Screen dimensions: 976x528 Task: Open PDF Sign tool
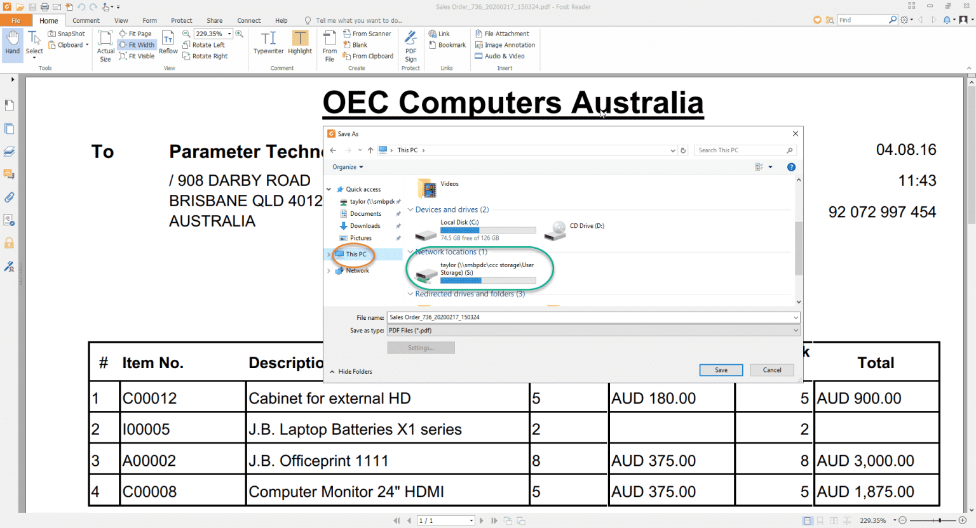(410, 46)
